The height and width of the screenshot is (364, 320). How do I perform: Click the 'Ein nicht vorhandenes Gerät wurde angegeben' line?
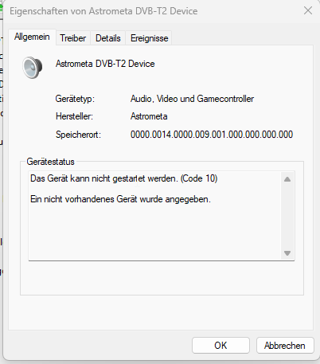[x=120, y=199]
